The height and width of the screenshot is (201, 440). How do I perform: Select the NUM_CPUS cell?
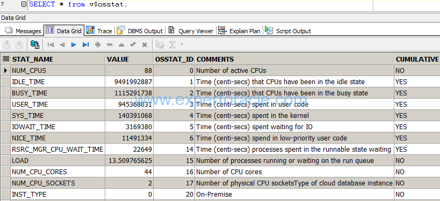pyautogui.click(x=58, y=71)
